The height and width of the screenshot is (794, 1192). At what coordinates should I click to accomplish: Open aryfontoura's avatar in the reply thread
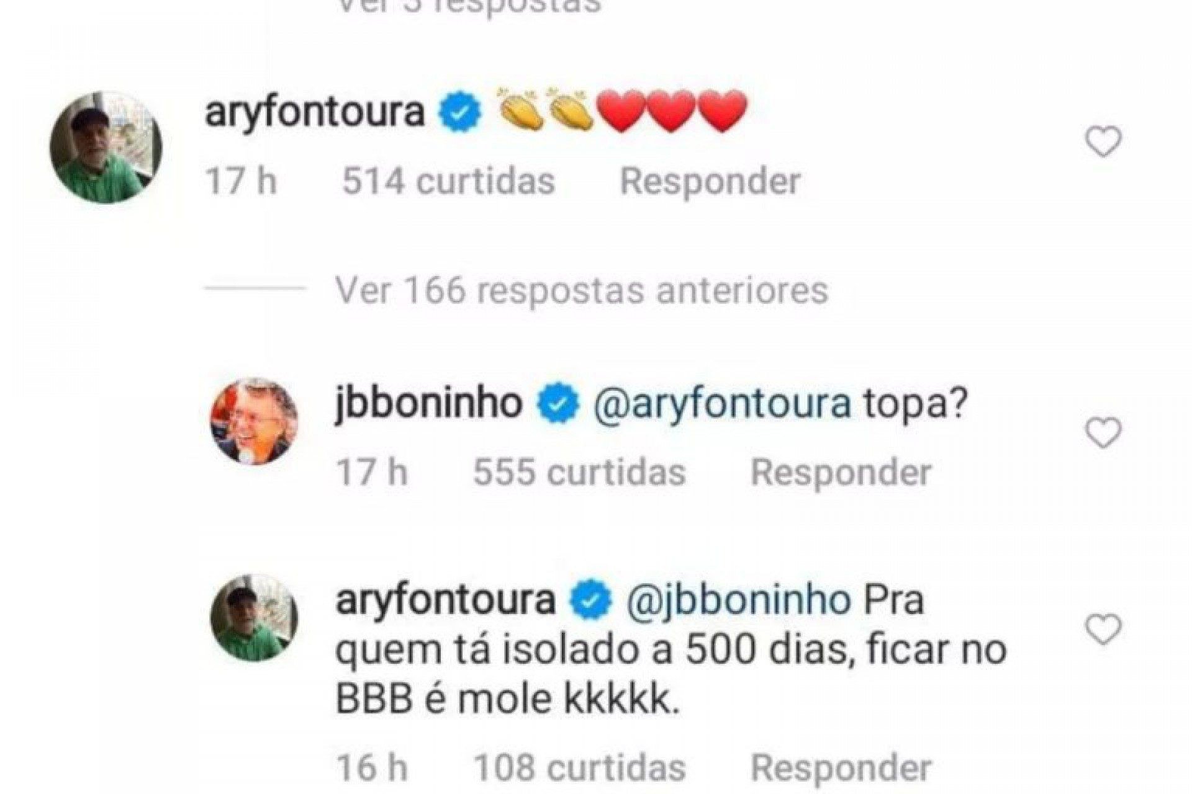coord(255,618)
